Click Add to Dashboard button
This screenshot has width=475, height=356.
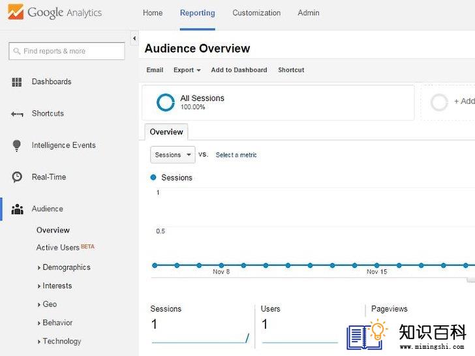tap(239, 70)
